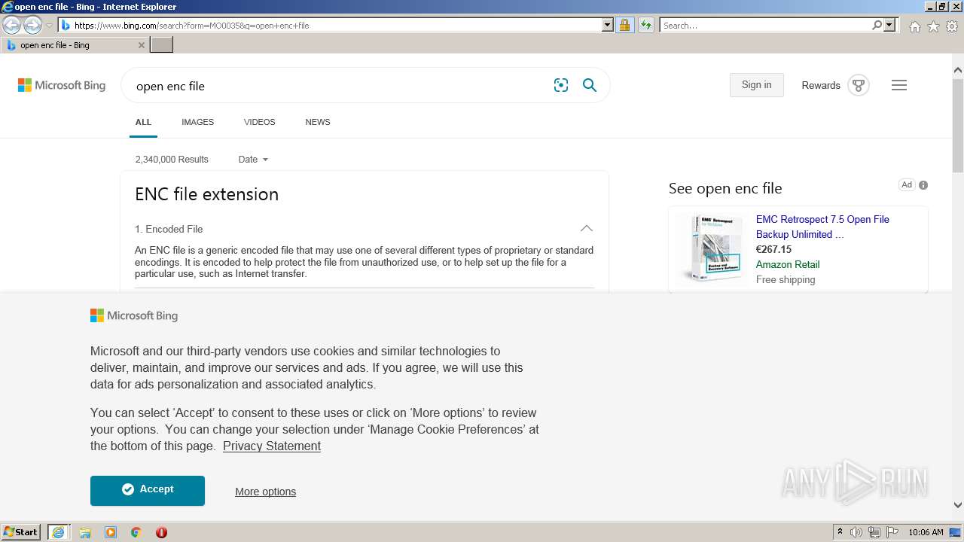964x542 pixels.
Task: Open the Date filter dropdown
Action: [253, 160]
